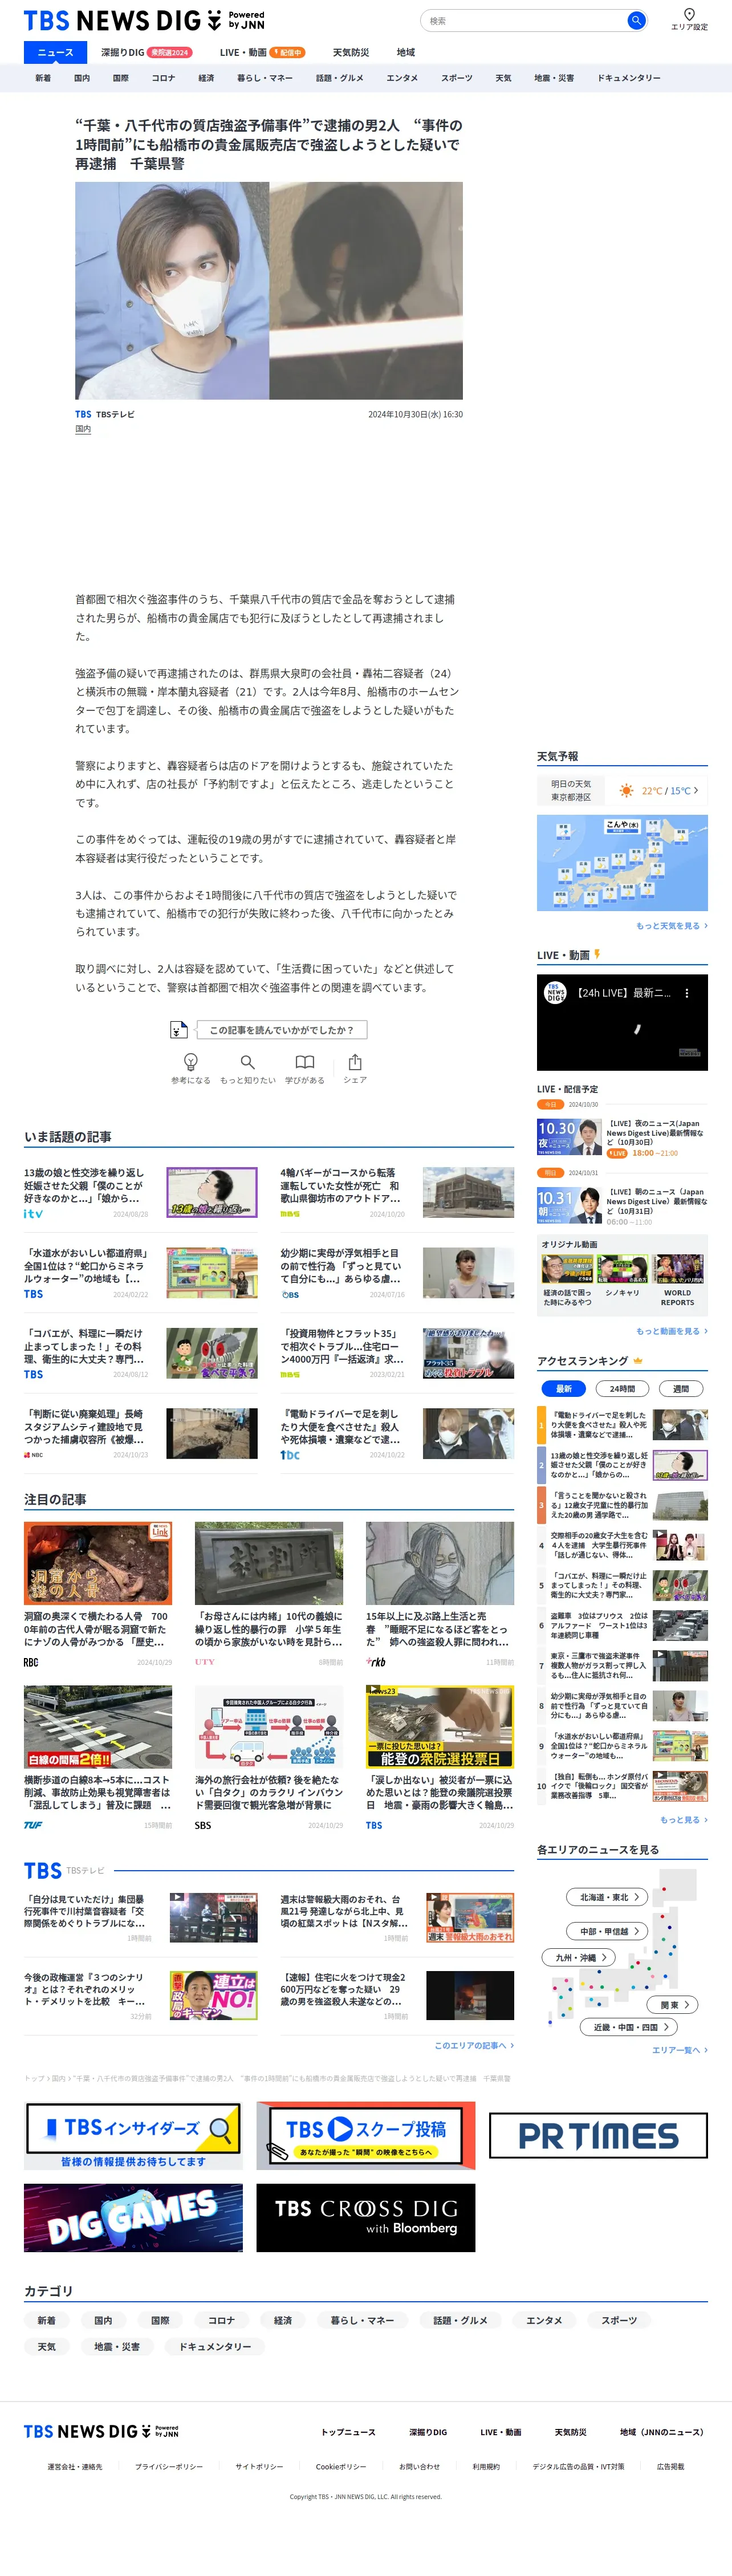Expand the 関東 area button

click(673, 2004)
